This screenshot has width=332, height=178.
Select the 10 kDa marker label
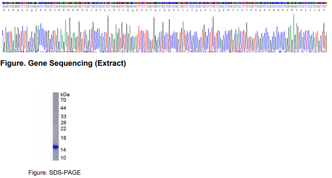(63, 158)
